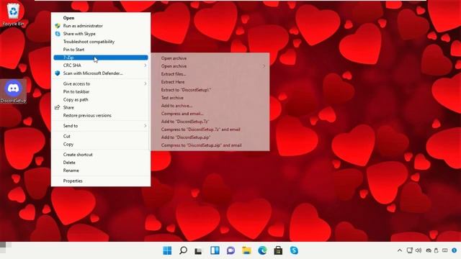Expand the Open archive submenu arrow in 7-Zip
Viewport: 461px width, 259px height.
tap(264, 66)
